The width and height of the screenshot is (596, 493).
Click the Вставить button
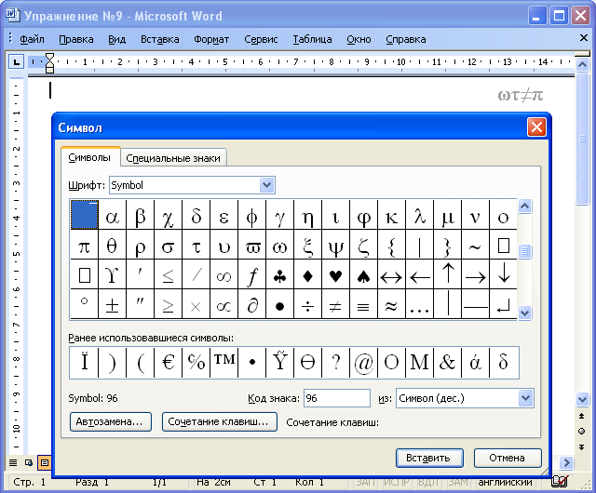(429, 458)
